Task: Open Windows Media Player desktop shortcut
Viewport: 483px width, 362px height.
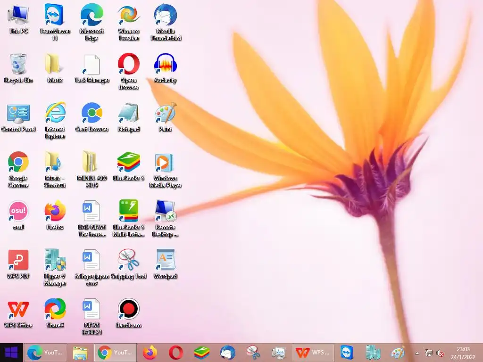Action: (x=166, y=170)
